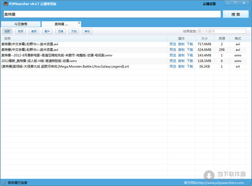
Task: Filter results by 音频 (audio)
Action: coord(34,31)
